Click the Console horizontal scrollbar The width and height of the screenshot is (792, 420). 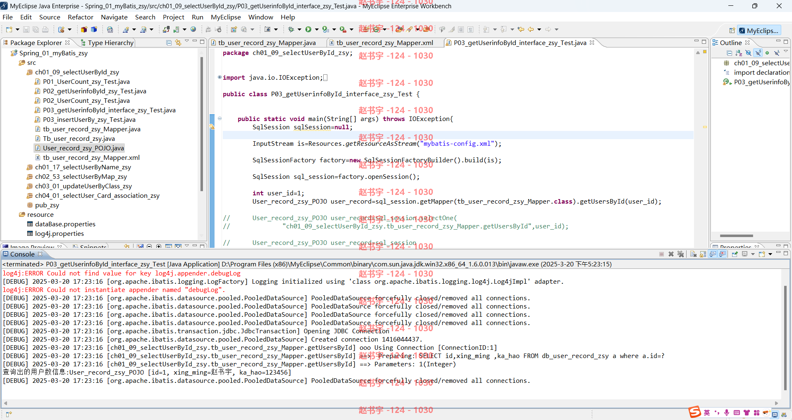[x=391, y=403]
